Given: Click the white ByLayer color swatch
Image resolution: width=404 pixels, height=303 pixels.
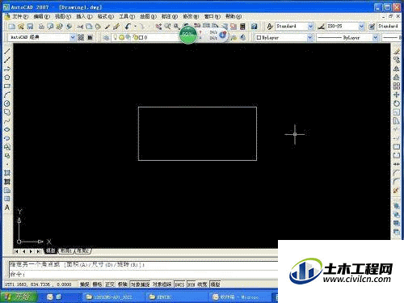Looking at the screenshot, I should pos(259,37).
